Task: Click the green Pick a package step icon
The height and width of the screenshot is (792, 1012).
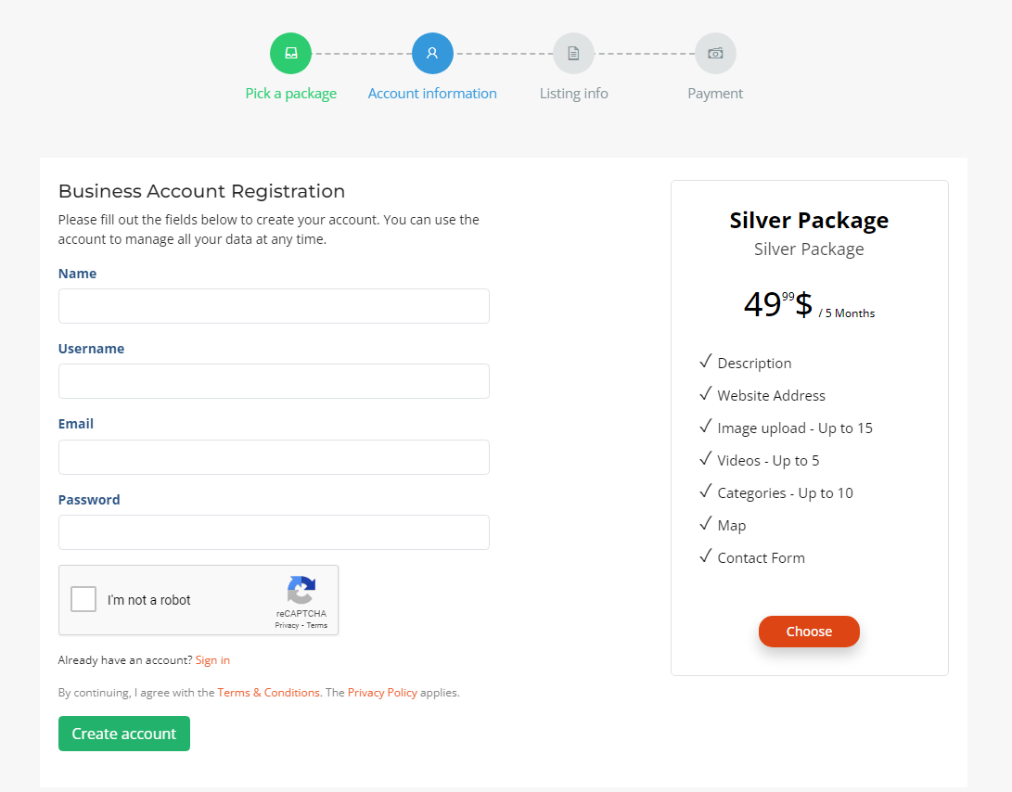Action: (x=290, y=53)
